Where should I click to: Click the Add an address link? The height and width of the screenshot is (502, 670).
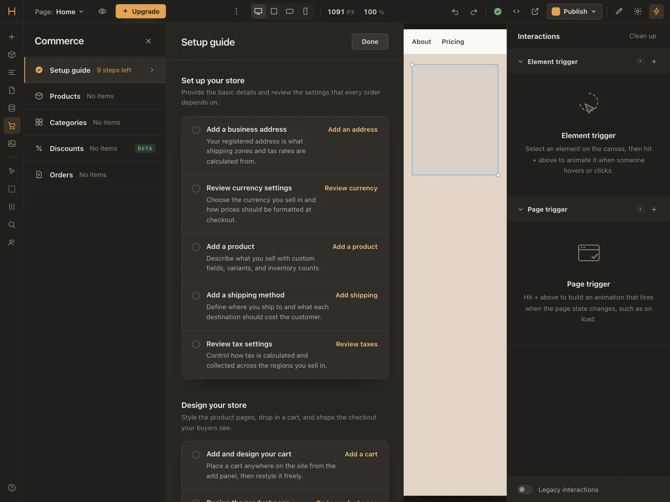[353, 130]
